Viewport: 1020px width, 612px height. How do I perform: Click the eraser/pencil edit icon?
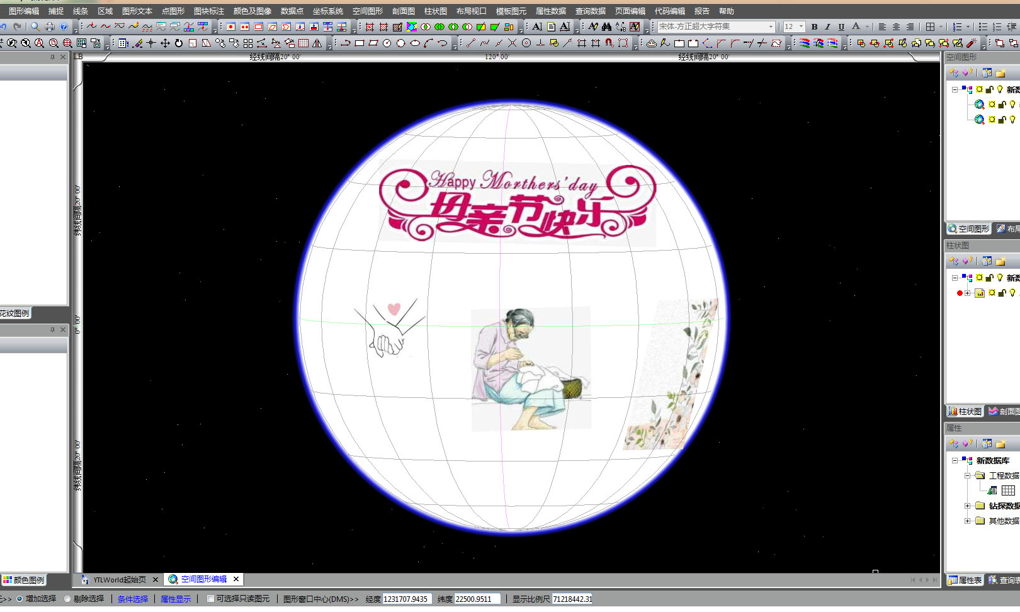pos(137,43)
